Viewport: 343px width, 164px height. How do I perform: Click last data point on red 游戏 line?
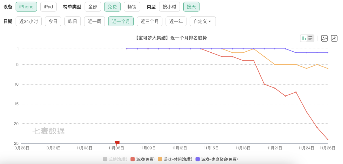coord(327,139)
